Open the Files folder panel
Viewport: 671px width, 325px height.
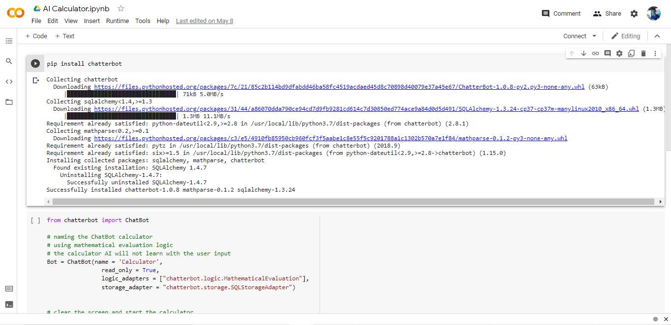coord(9,102)
